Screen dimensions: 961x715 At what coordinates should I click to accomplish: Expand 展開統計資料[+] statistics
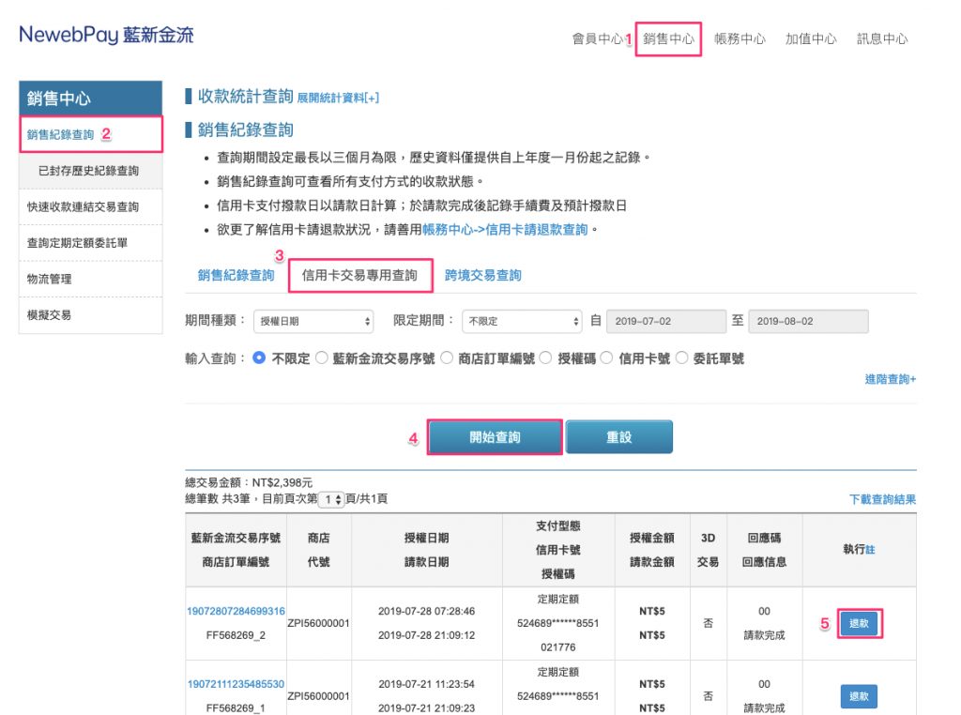click(x=338, y=98)
